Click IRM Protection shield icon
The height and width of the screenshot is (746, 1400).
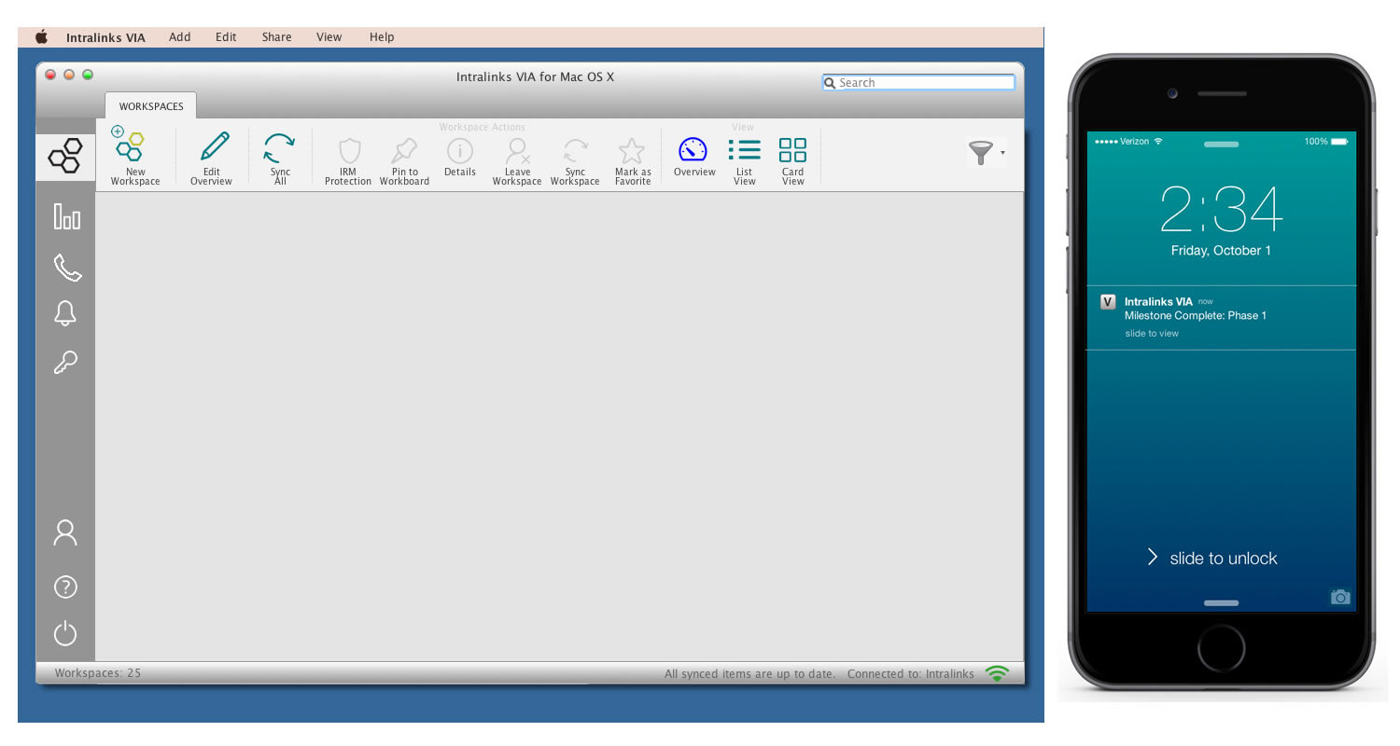[x=348, y=160]
